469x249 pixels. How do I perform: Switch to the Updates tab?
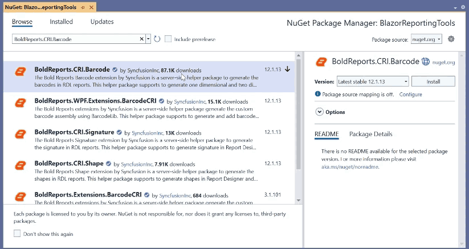102,22
